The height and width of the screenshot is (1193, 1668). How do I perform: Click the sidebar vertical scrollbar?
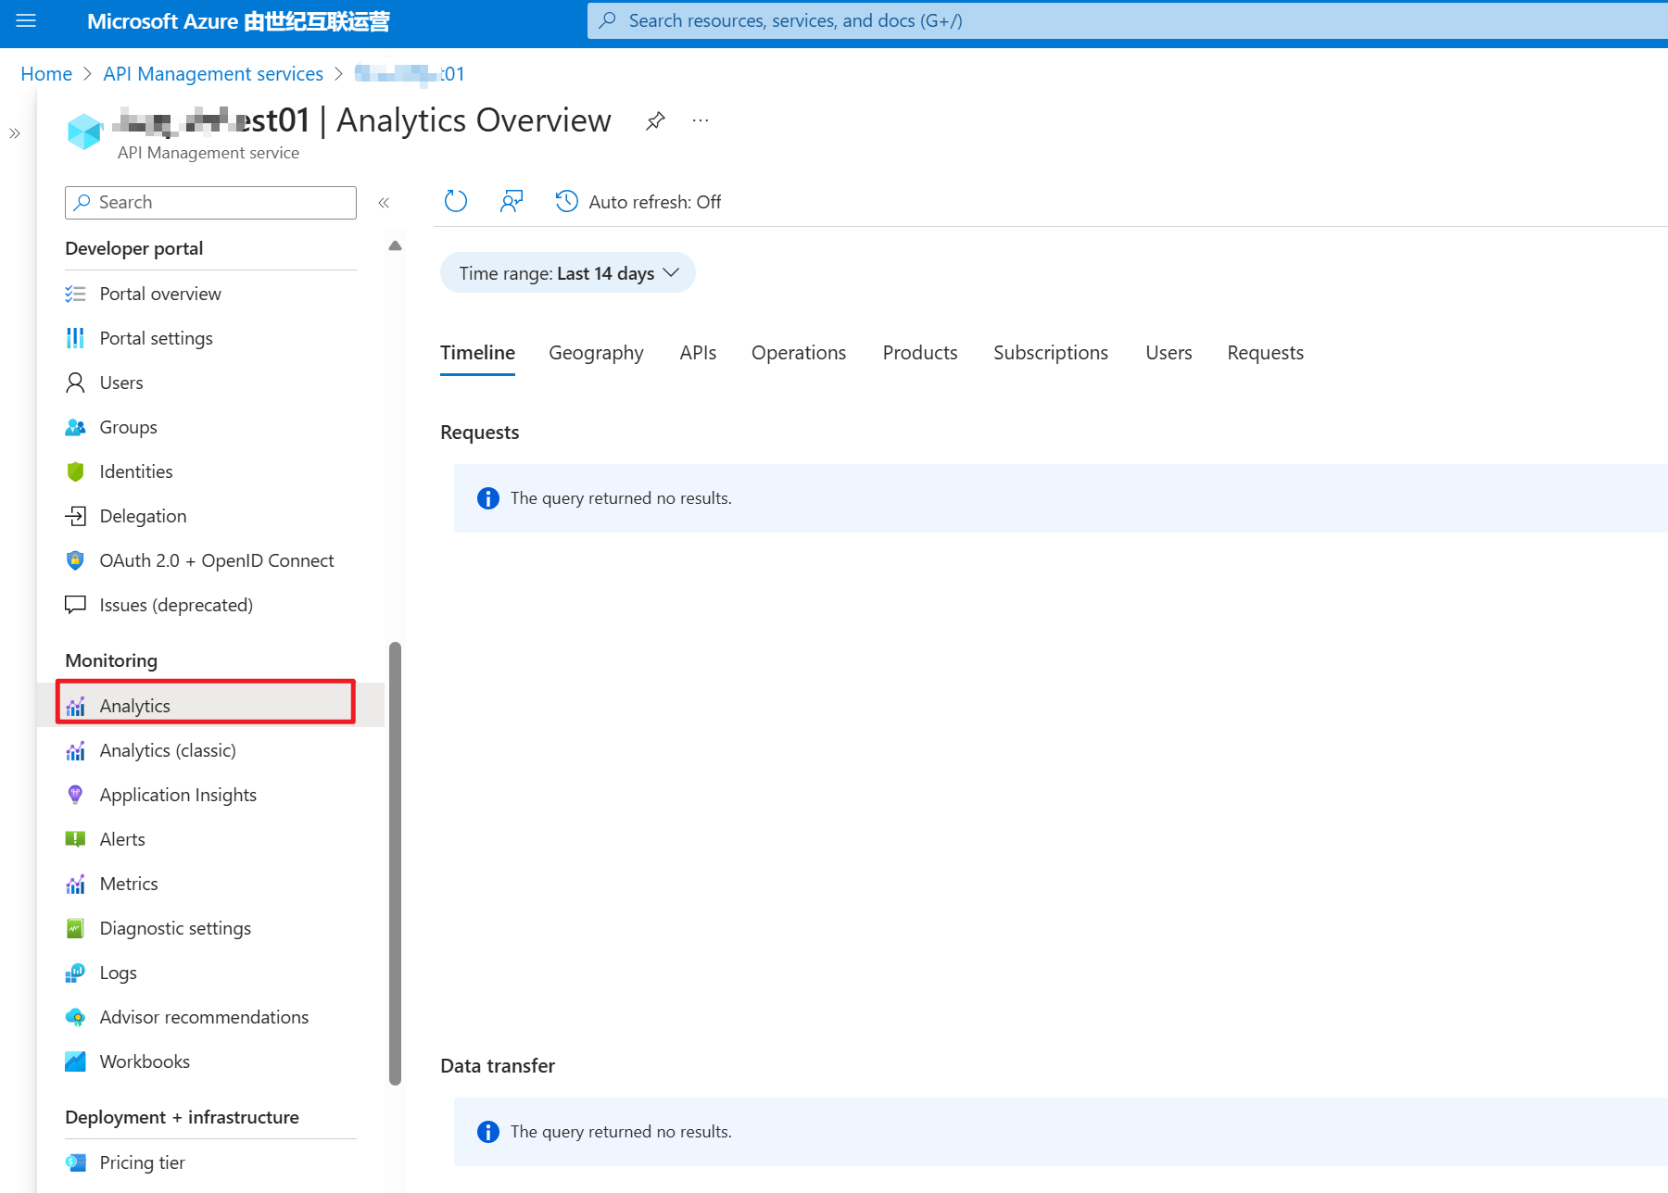396,861
